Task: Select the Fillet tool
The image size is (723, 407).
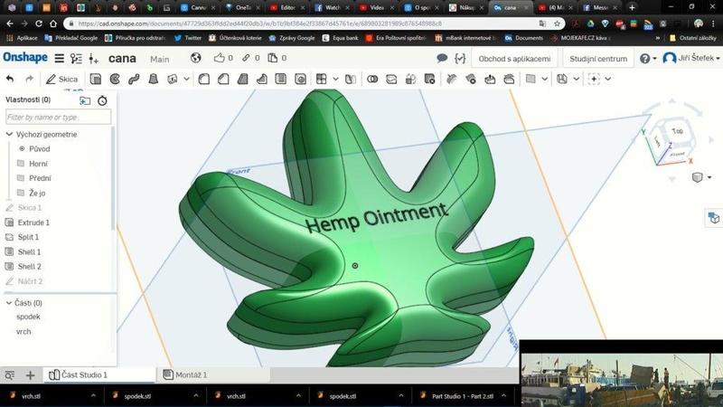Action: pos(204,79)
